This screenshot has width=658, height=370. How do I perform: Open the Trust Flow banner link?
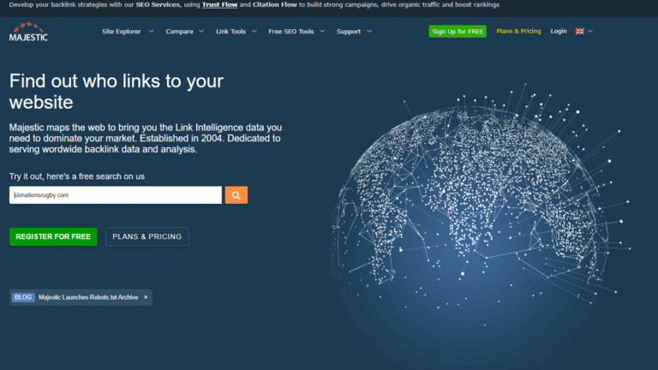pyautogui.click(x=220, y=4)
